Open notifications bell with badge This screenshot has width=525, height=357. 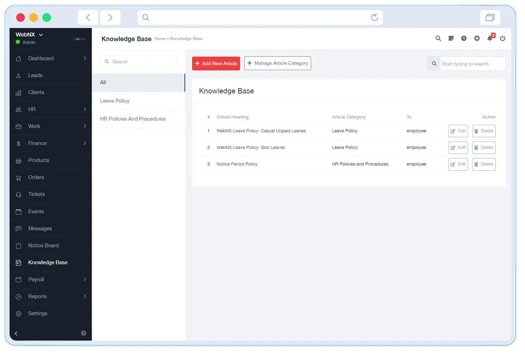tap(491, 37)
